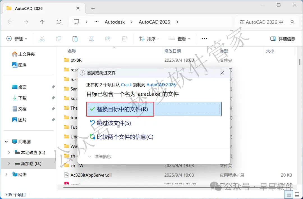Click the Share icon in toolbar
The width and height of the screenshot is (303, 199).
click(108, 39)
